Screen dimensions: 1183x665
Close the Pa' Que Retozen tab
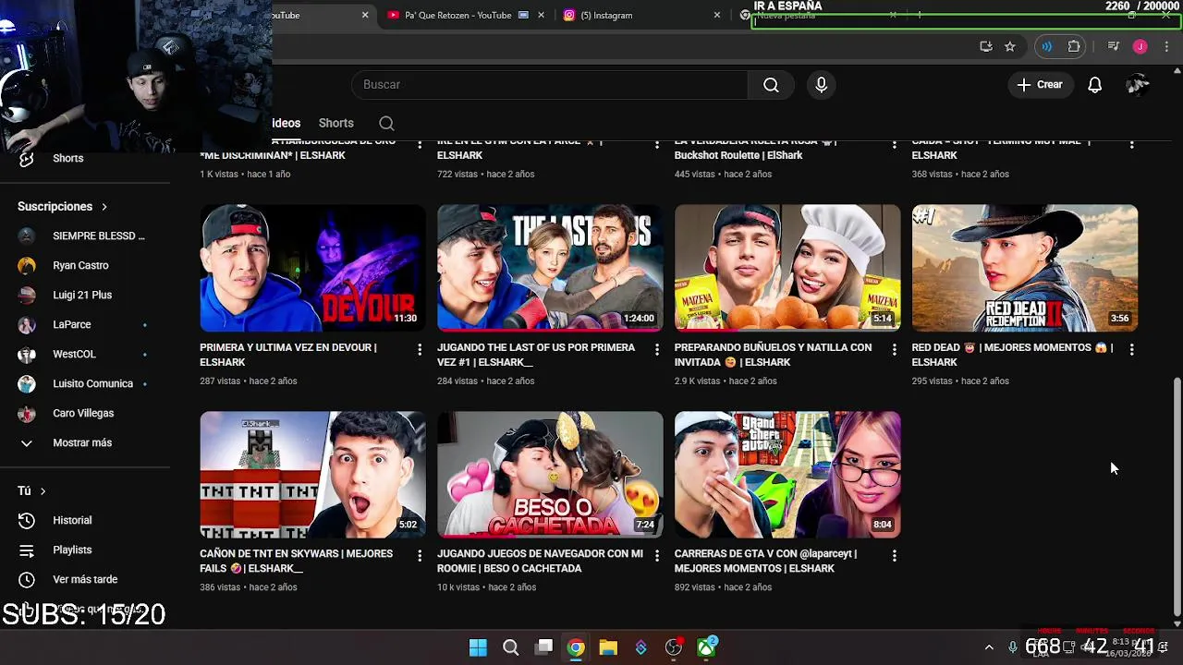click(542, 15)
